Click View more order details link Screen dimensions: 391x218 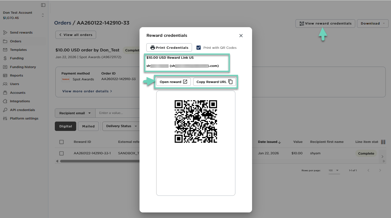click(87, 91)
